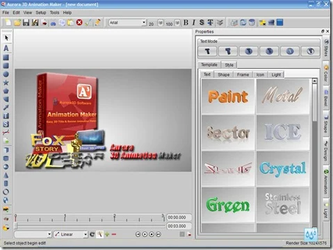Open the Design side panel tab
333x250 pixels.
point(326,151)
